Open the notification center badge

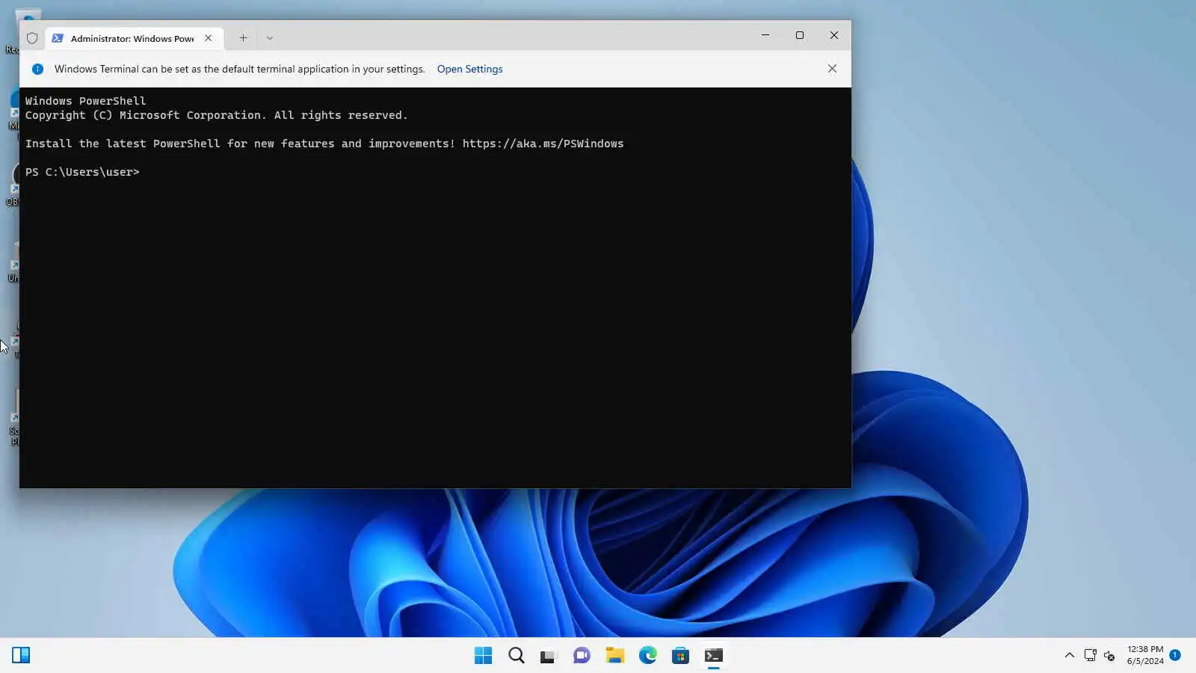[1175, 655]
